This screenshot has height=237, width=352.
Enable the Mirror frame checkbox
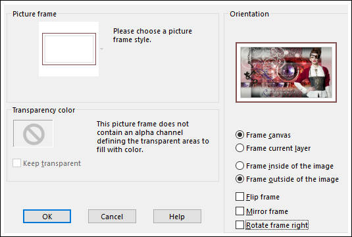coord(239,211)
